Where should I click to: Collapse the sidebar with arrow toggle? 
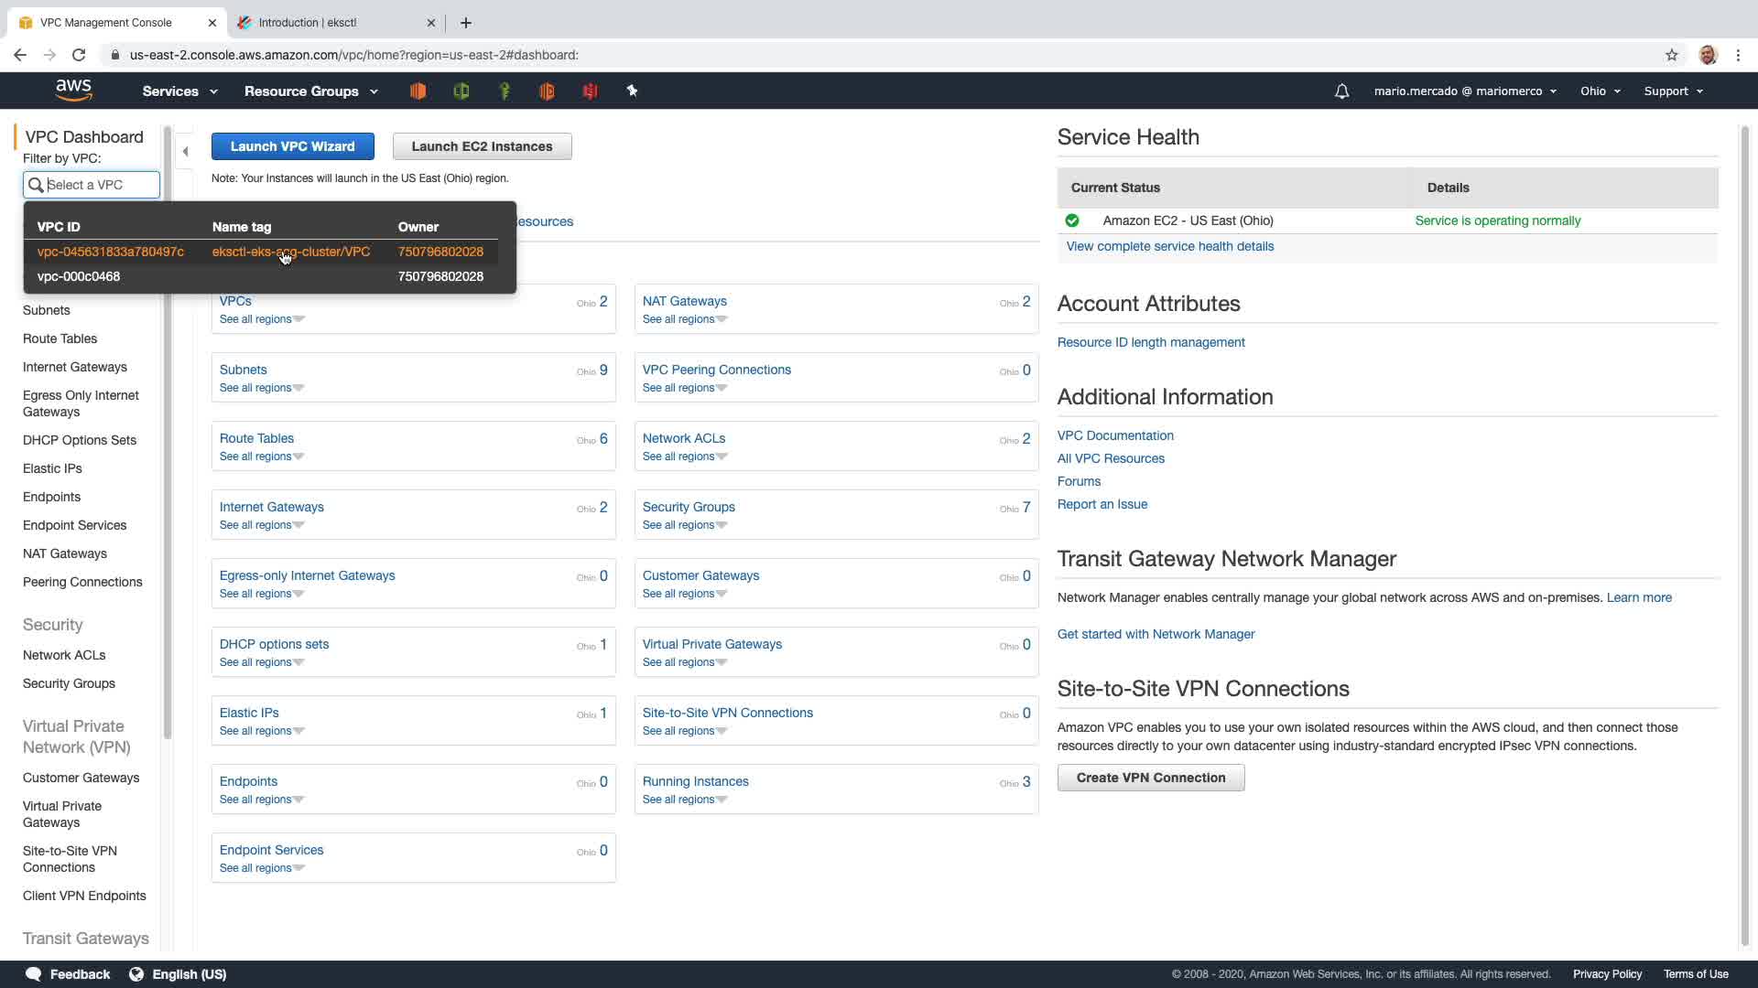click(186, 151)
